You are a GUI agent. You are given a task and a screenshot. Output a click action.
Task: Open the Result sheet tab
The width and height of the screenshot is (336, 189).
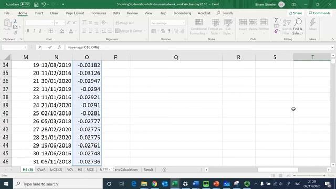(148, 169)
